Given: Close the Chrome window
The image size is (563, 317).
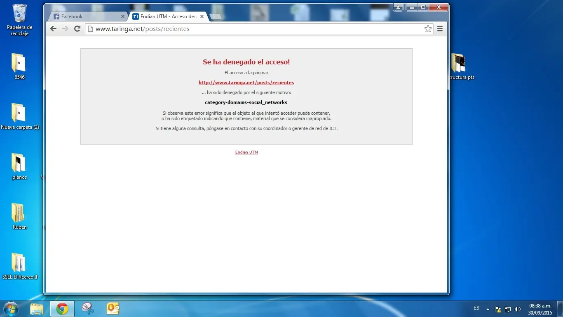Looking at the screenshot, I should (x=439, y=7).
